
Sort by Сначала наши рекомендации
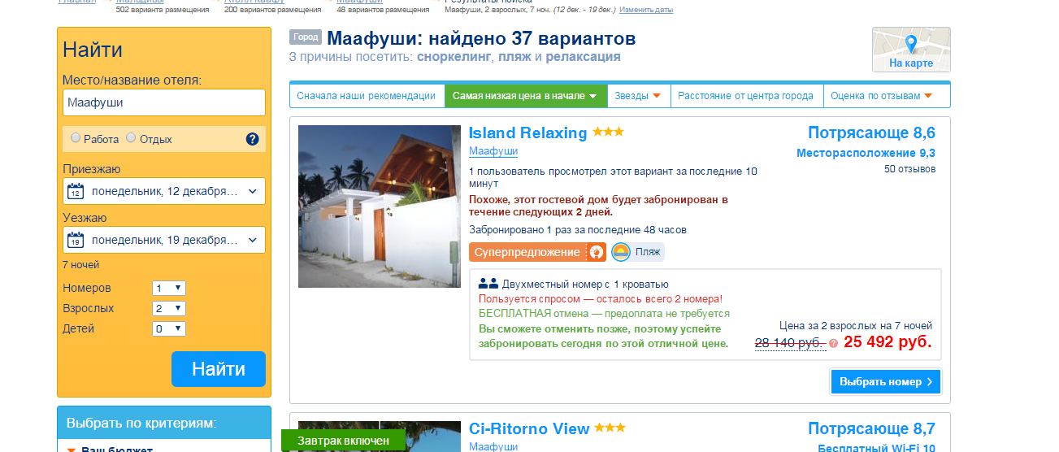point(367,96)
